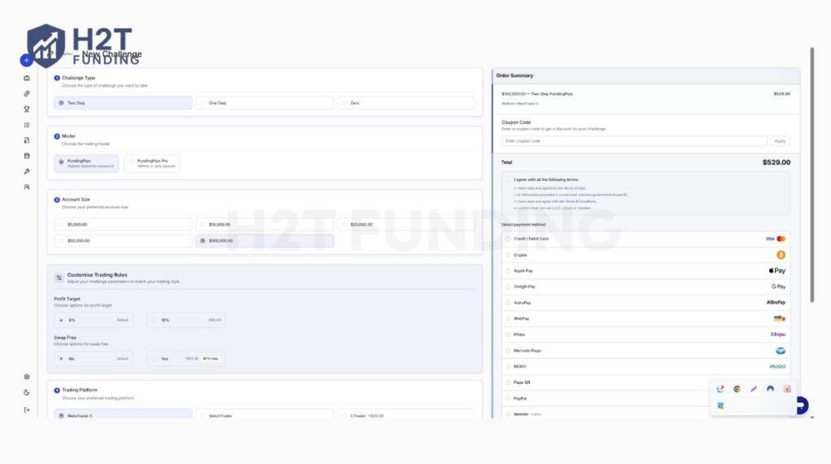The height and width of the screenshot is (464, 831).
Task: Click the Google Pay logo
Action: click(778, 286)
